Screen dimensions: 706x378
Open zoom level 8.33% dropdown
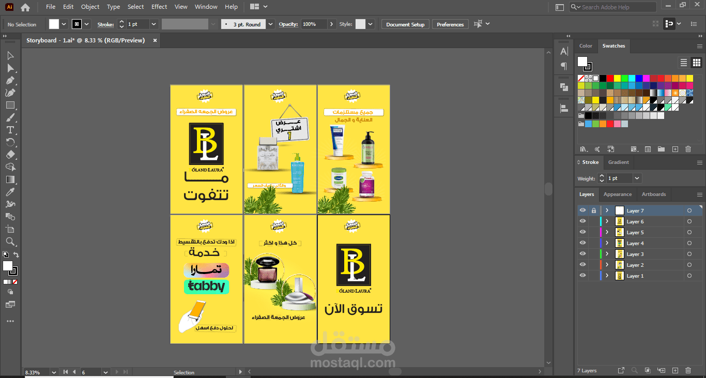53,372
